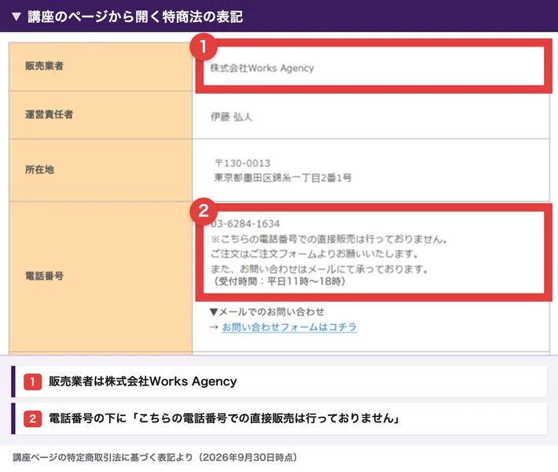The width and height of the screenshot is (558, 472).
Task: Select the address 東京都墨田区錦糸一丁目2番1号
Action: click(283, 178)
